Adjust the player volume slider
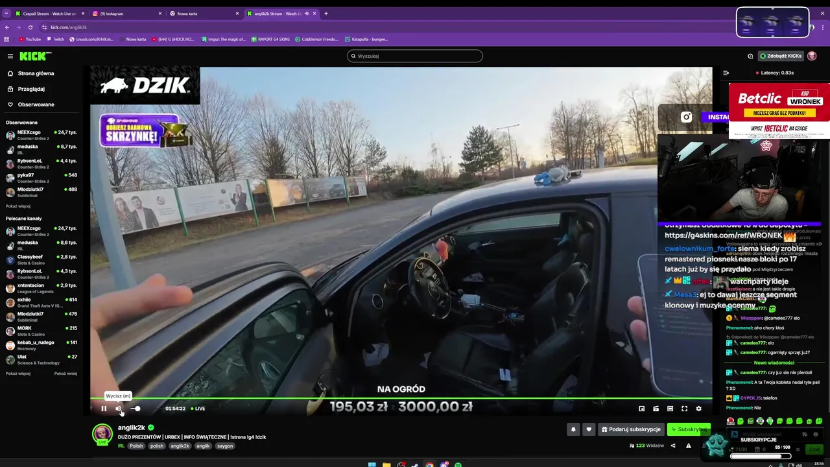 coord(136,409)
